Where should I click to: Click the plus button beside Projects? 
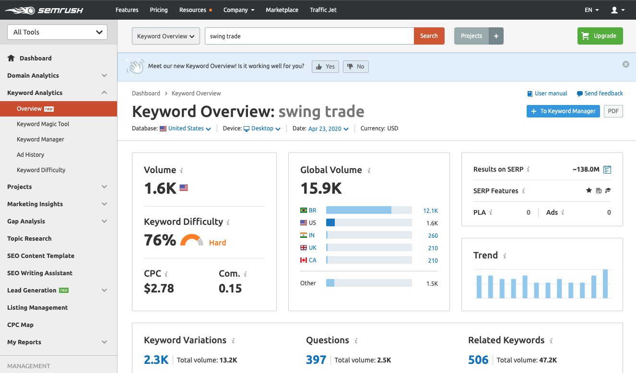point(496,36)
